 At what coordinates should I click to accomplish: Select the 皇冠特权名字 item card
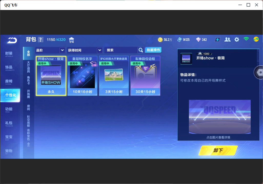click(x=82, y=76)
